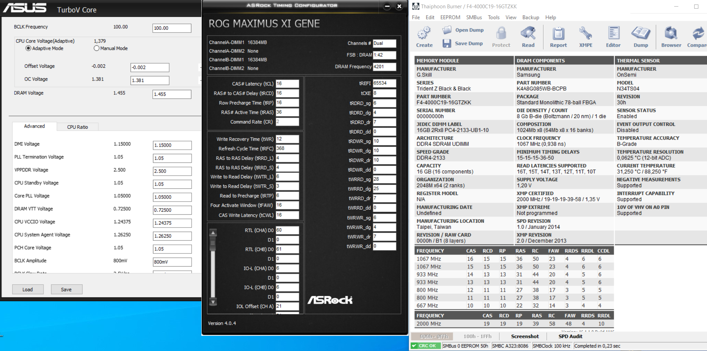
Task: Click the 2000 MHz XMP frequency row
Action: (514, 324)
